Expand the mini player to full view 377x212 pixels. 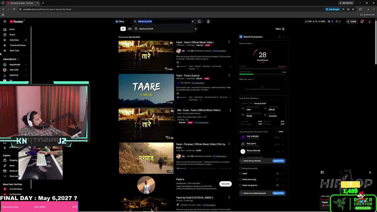pos(322,173)
